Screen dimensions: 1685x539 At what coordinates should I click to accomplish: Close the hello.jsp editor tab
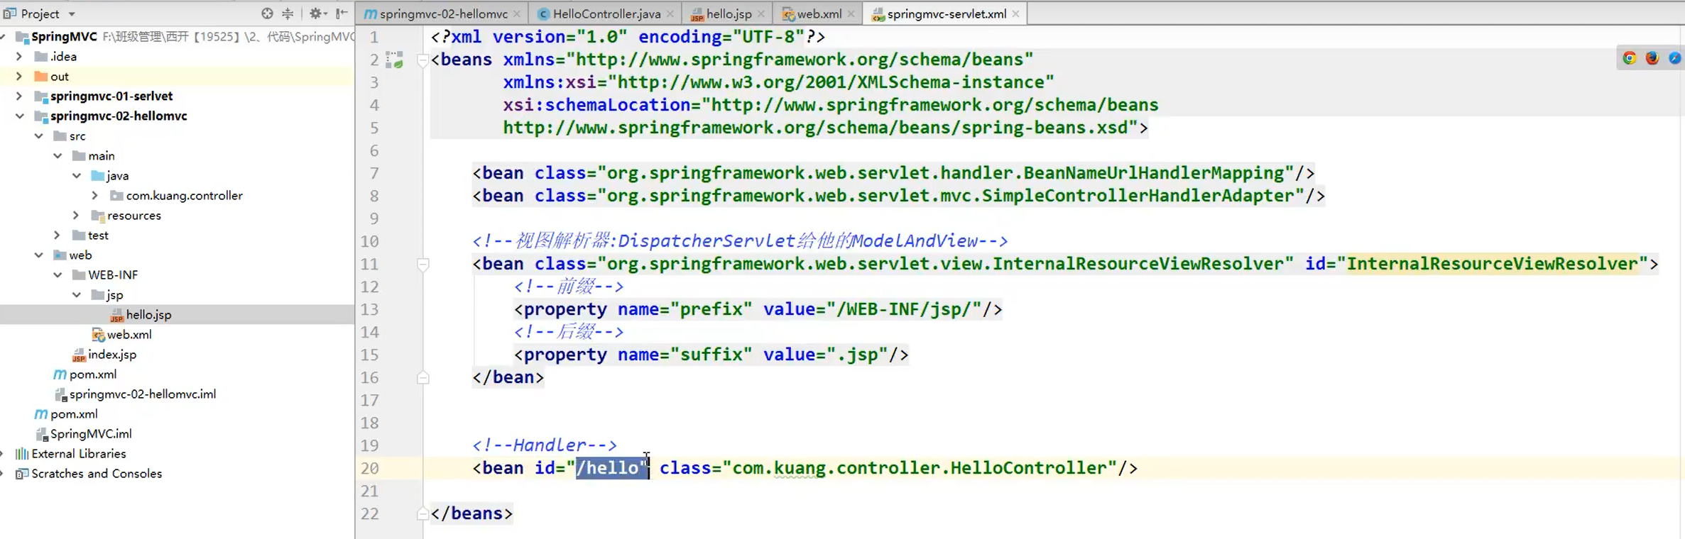(x=761, y=13)
